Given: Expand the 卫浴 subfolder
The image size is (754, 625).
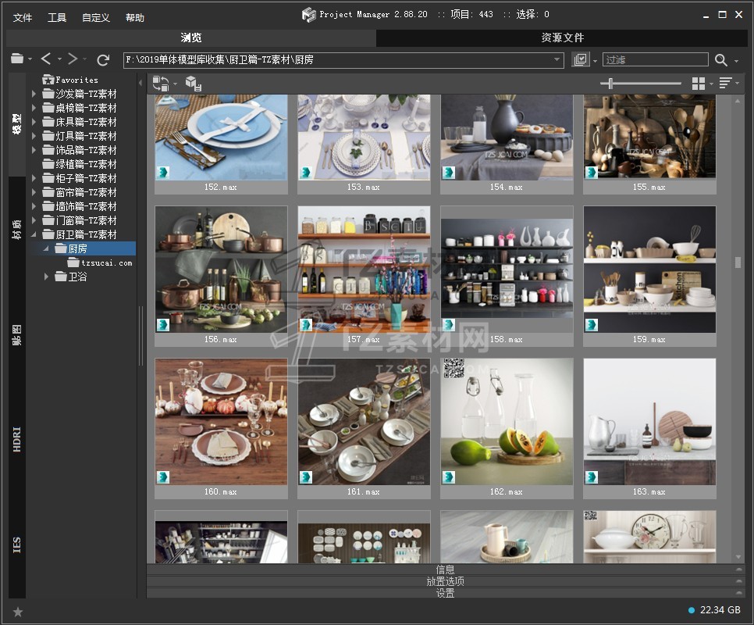Looking at the screenshot, I should pos(47,277).
